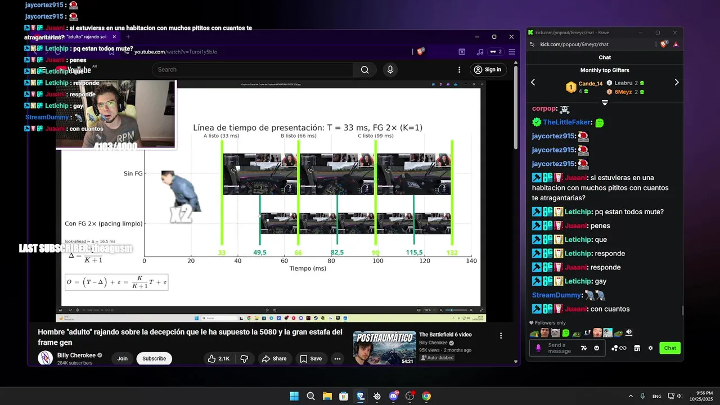Viewport: 720px width, 405px height.
Task: Activate YouTube voice search microphone
Action: click(x=390, y=70)
